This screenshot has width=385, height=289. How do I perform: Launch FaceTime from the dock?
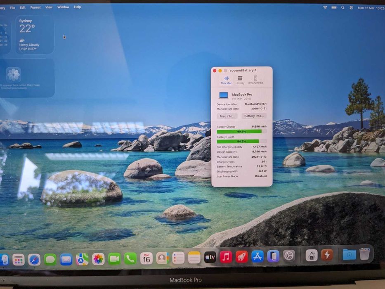[x=114, y=258]
